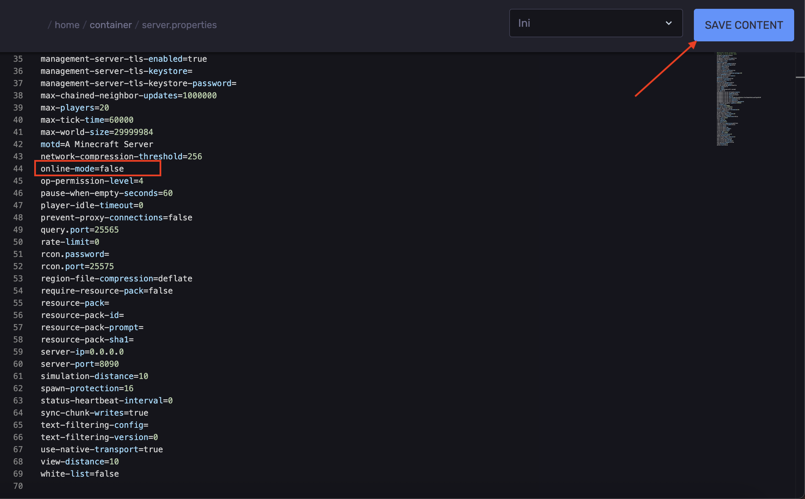
Task: Place cursor on online-mode=false line
Action: [x=82, y=168]
